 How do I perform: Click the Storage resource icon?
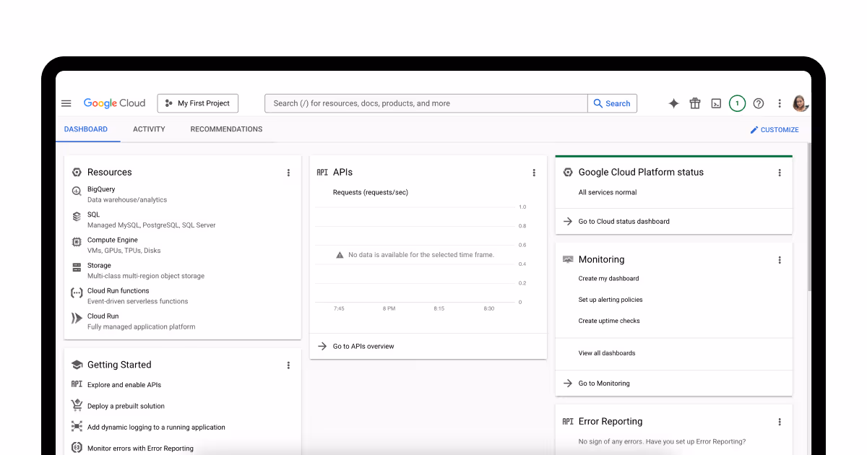click(x=77, y=267)
